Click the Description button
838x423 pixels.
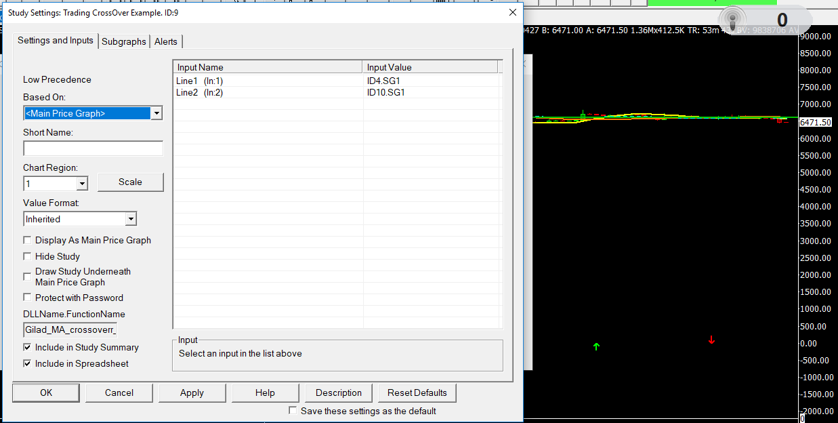coord(339,392)
